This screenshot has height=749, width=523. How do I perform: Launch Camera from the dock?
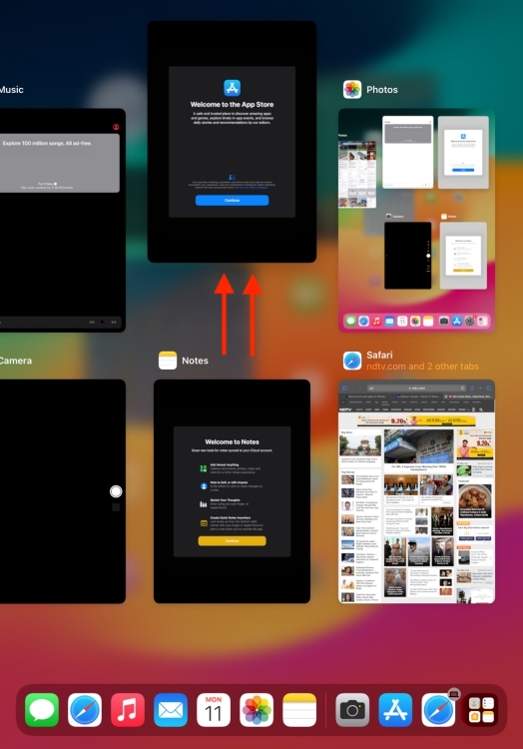tap(352, 710)
